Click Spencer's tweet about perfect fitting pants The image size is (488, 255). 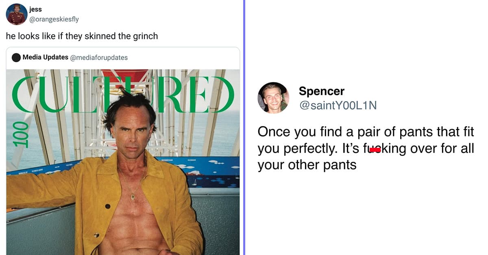point(366,148)
